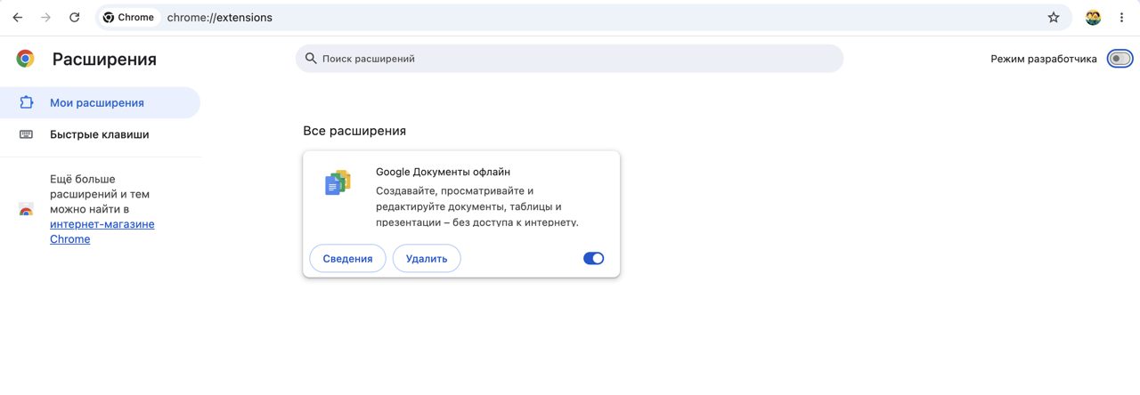1140x395 pixels.
Task: Click the Google Docs offline extension icon
Action: [x=338, y=182]
